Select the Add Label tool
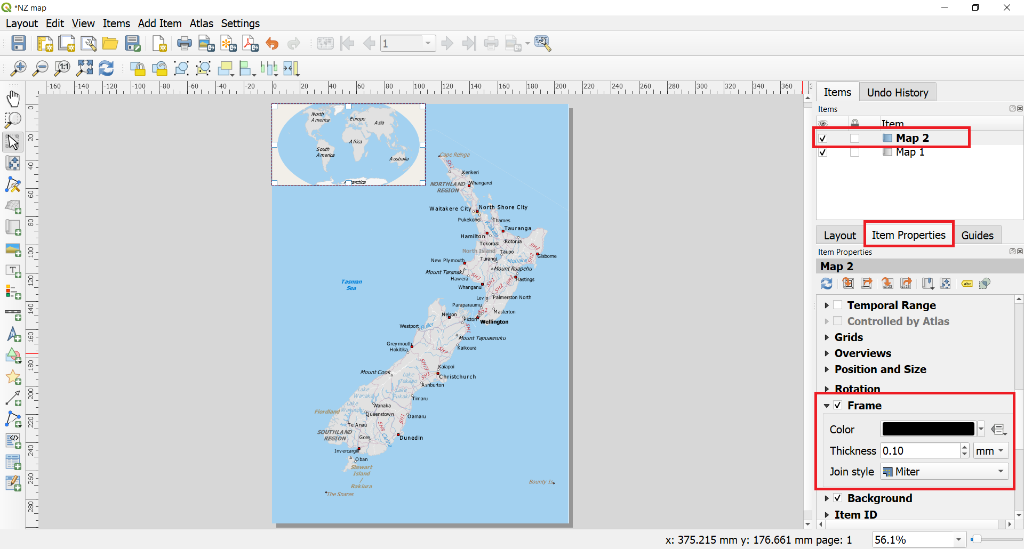This screenshot has height=549, width=1024. point(13,271)
